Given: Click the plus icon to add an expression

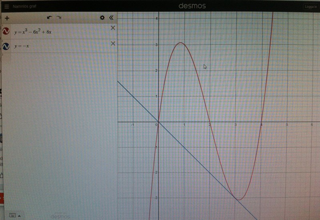Looking at the screenshot, I should tap(7, 18).
